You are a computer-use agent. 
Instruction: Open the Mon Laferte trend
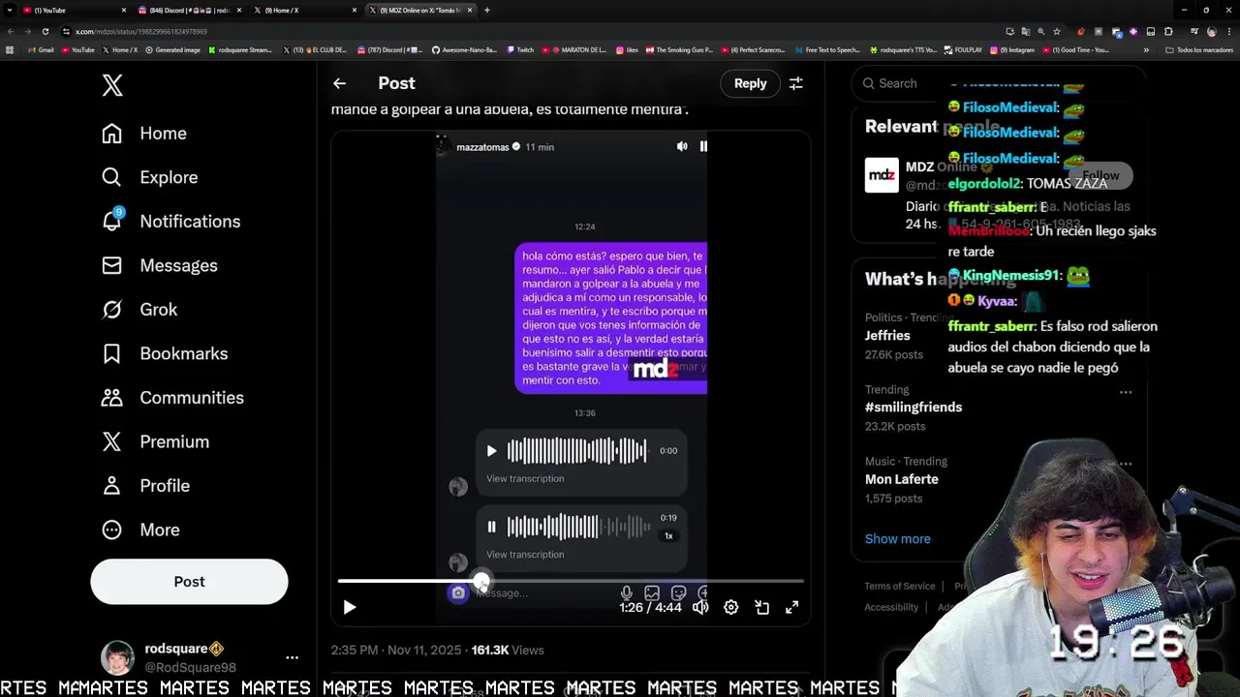[902, 479]
